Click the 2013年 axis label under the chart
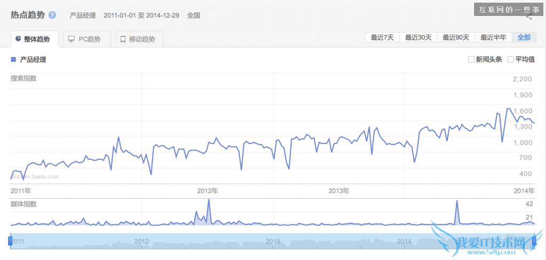The height and width of the screenshot is (260, 546). pyautogui.click(x=339, y=191)
